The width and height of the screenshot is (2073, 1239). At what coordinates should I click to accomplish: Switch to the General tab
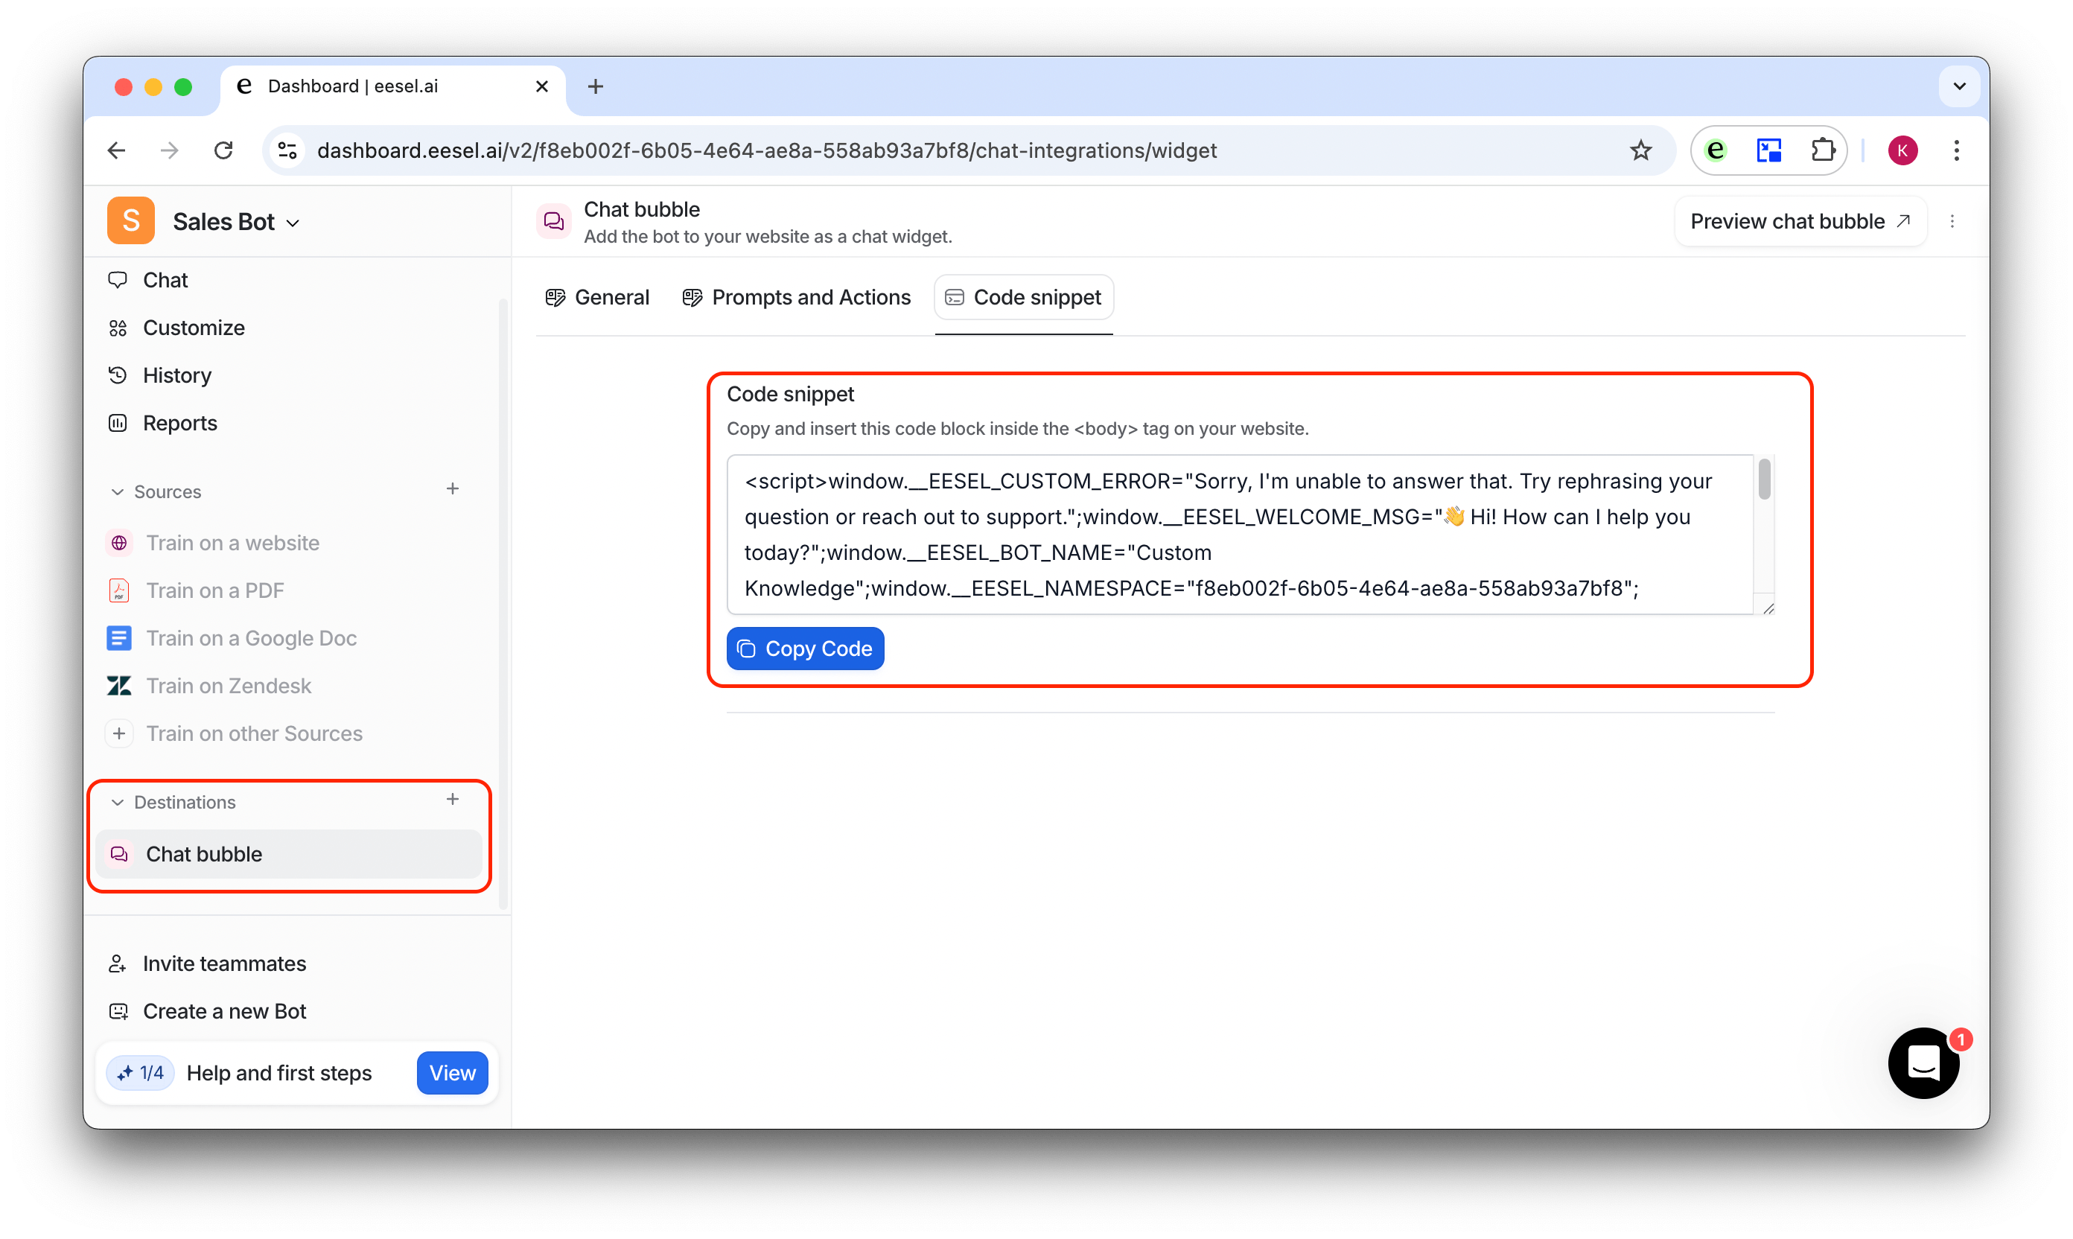point(597,297)
